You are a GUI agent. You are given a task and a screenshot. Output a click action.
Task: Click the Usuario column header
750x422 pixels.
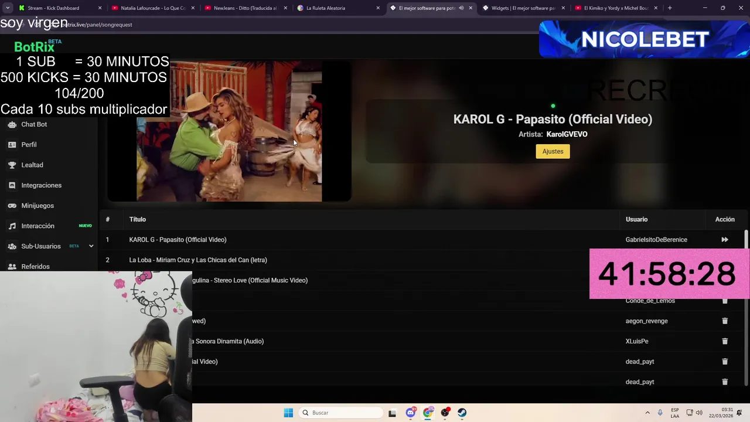click(x=636, y=219)
